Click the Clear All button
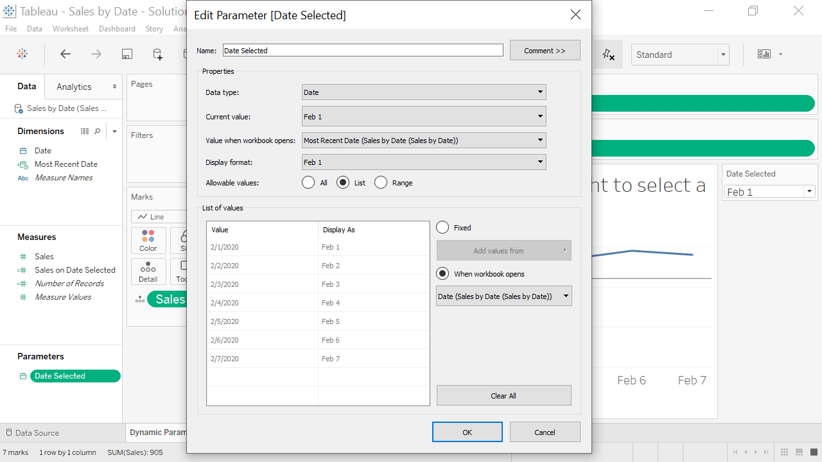 tap(503, 396)
